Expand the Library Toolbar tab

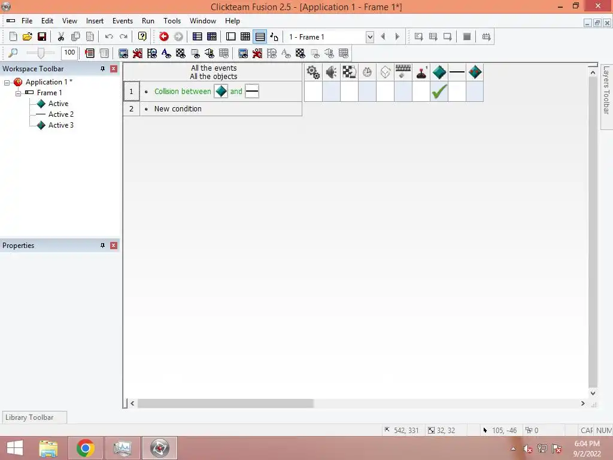(34, 417)
